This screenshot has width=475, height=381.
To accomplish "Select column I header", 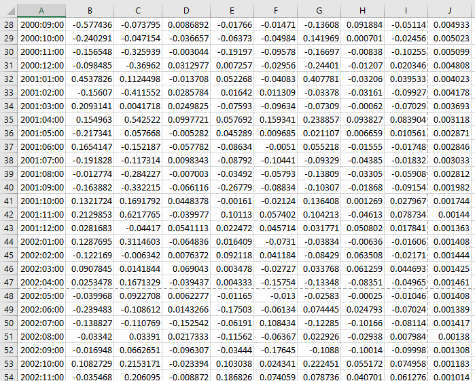I will pyautogui.click(x=406, y=11).
